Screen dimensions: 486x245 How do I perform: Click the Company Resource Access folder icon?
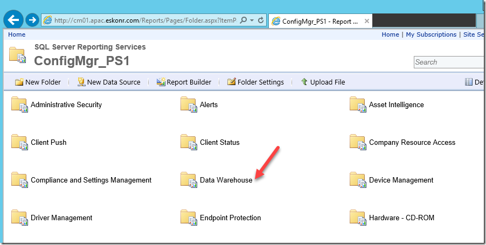tap(358, 142)
